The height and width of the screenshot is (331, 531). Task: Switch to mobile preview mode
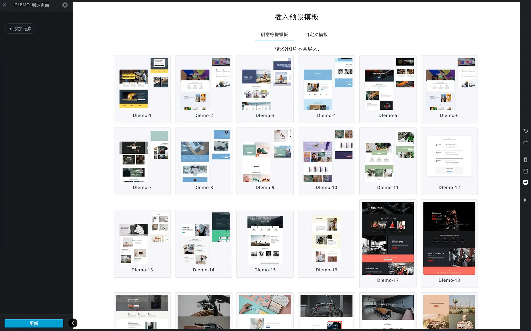tap(525, 160)
